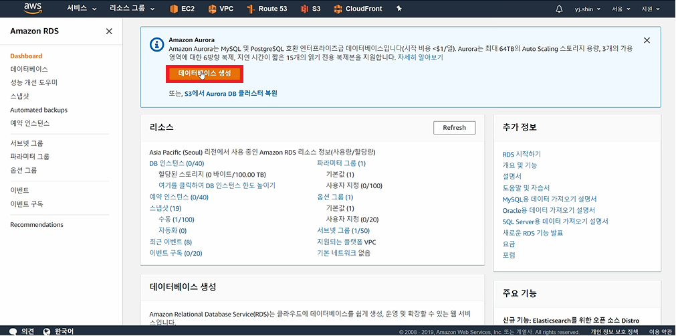
Task: Open SQL Server용 데이터 가져오기 설명서 link
Action: [555, 222]
